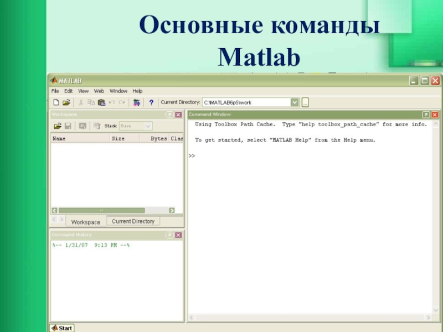Close the Command History panel
The width and height of the screenshot is (443, 332).
point(178,235)
